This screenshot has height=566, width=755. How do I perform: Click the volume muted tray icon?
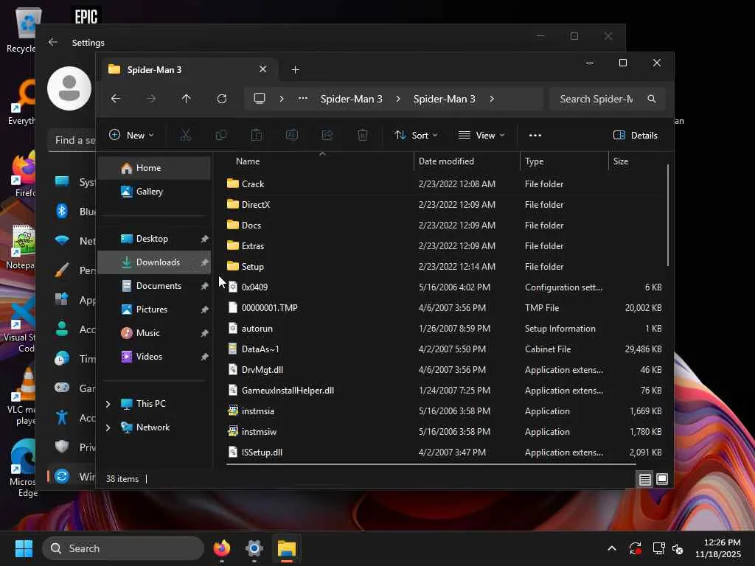point(678,548)
